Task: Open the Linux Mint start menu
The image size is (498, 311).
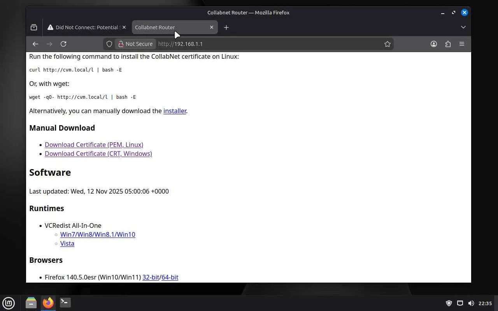Action: pyautogui.click(x=9, y=303)
